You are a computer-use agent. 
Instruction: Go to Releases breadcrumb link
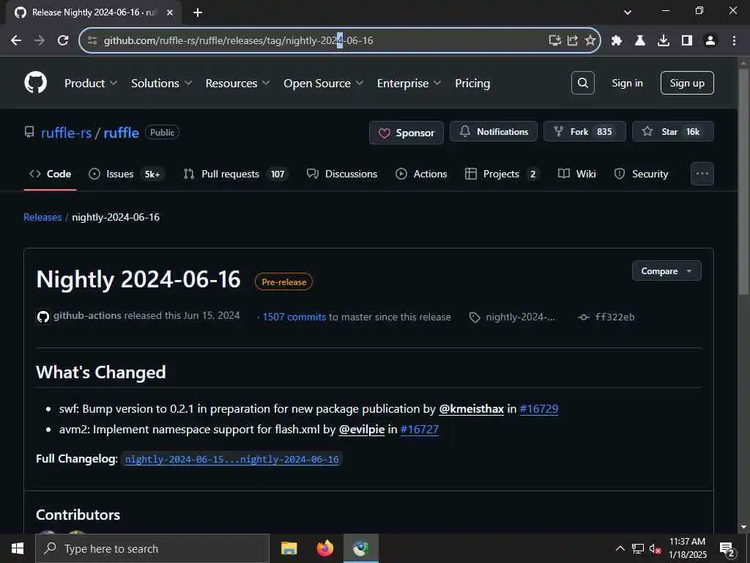[42, 217]
